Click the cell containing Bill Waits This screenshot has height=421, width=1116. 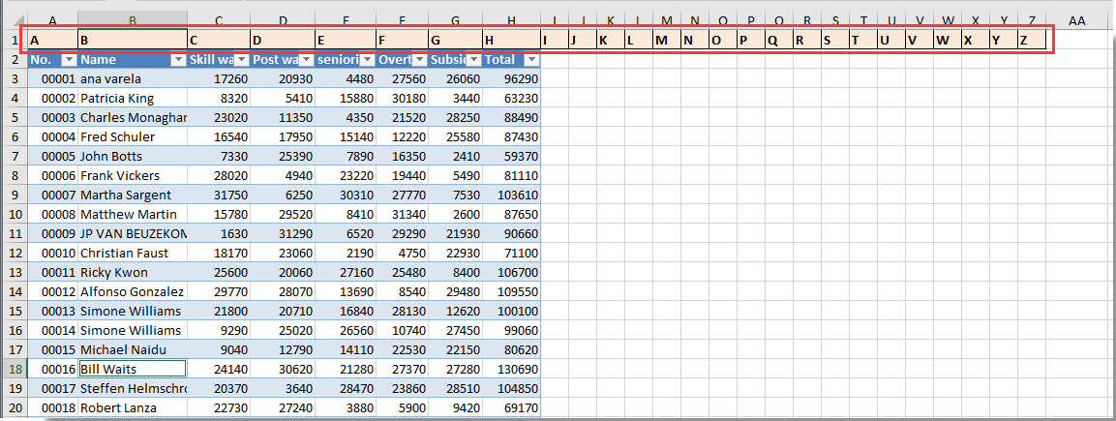[132, 369]
